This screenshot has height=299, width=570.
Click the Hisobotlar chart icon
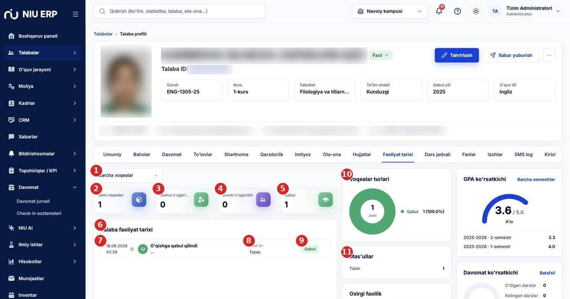[11, 262]
